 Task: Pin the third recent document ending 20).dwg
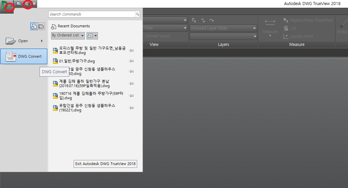[x=131, y=72]
